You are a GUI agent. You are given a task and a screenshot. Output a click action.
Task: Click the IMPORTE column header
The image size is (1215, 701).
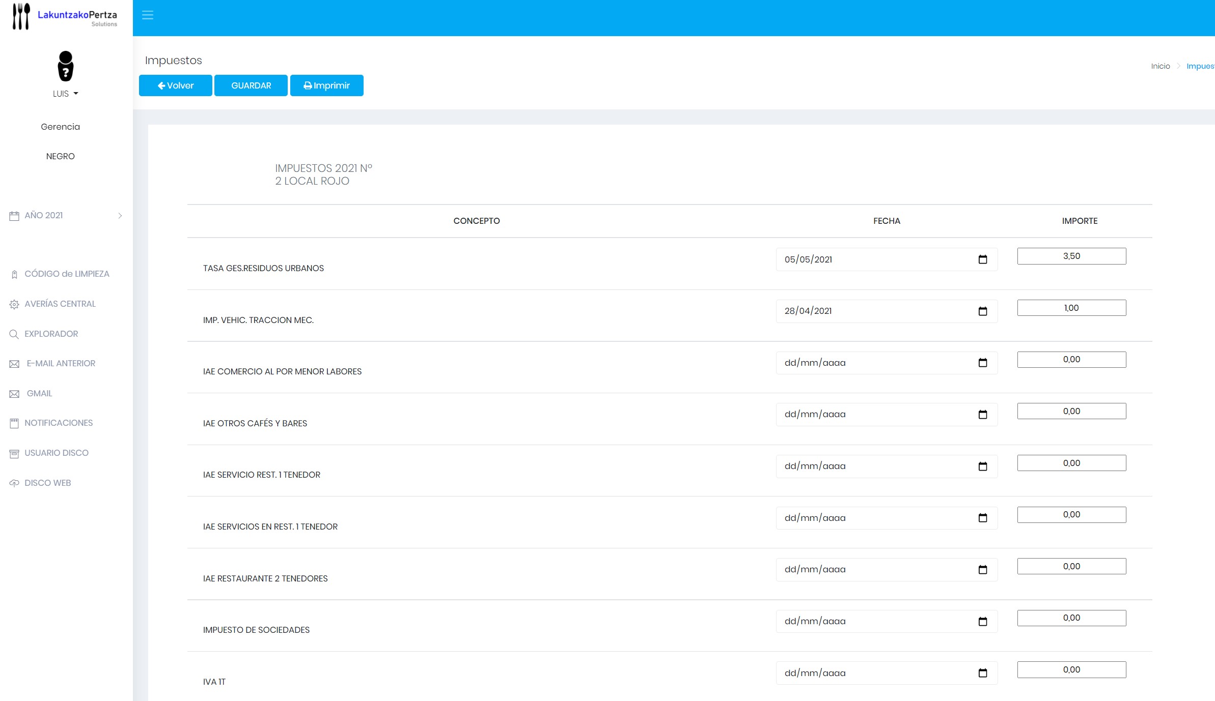[1080, 221]
